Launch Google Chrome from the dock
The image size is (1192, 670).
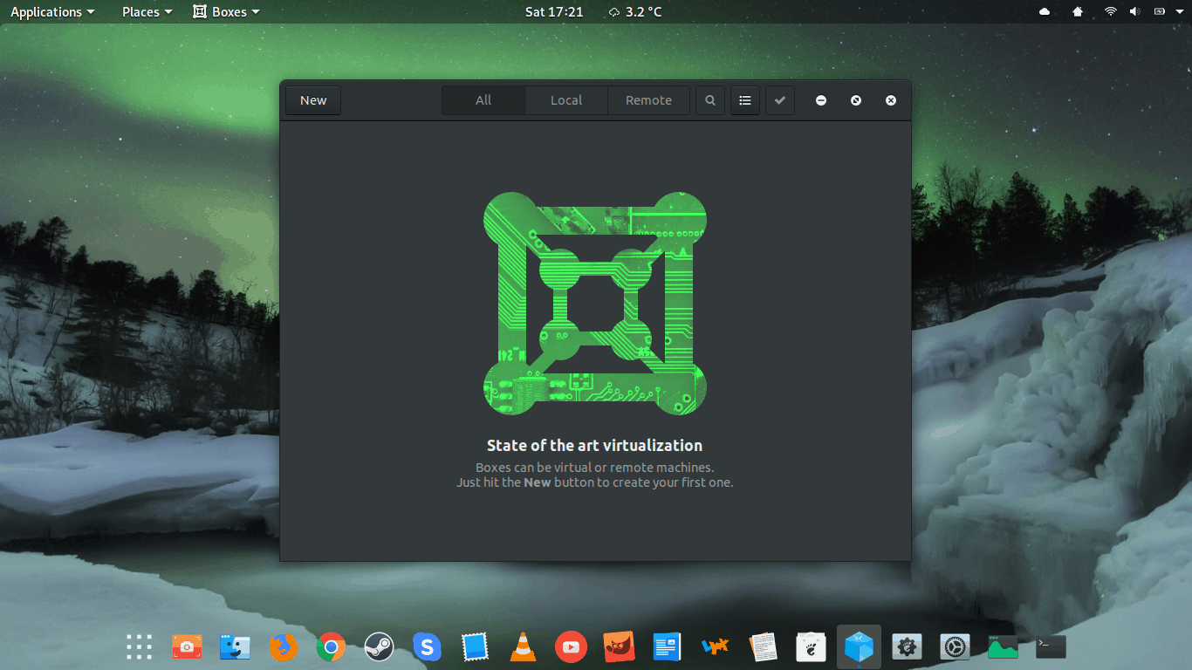331,646
